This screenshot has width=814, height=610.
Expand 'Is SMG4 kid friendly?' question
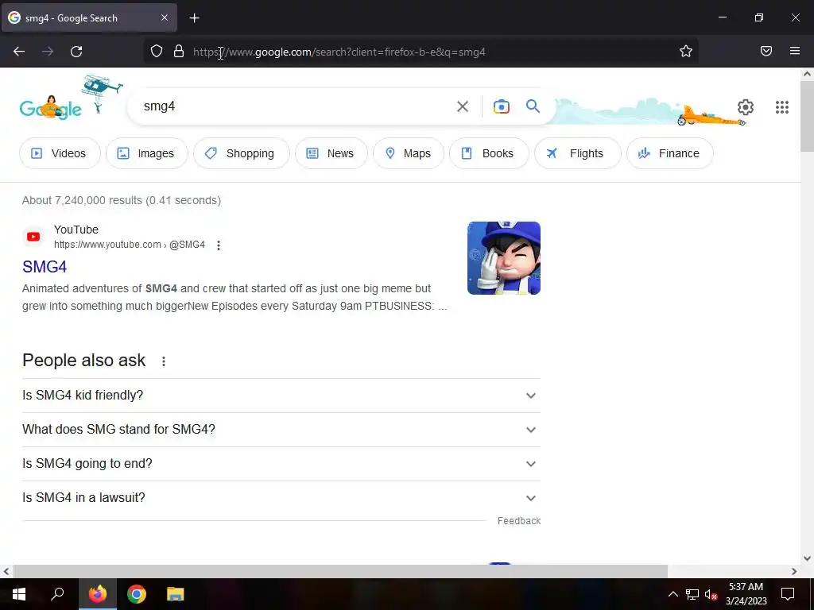[281, 396]
